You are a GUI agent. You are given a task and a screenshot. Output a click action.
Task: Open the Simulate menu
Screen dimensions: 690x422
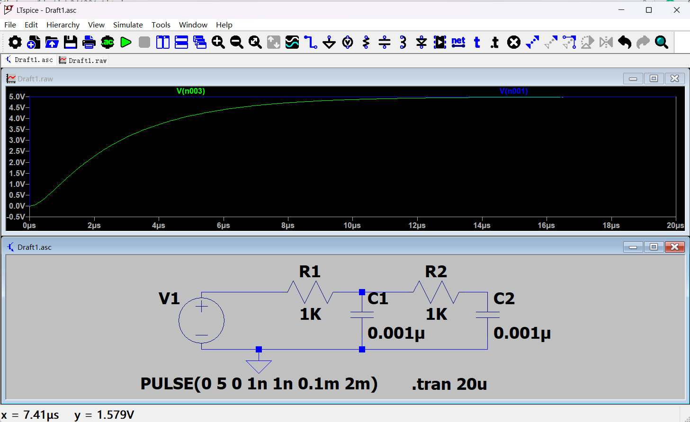(128, 25)
